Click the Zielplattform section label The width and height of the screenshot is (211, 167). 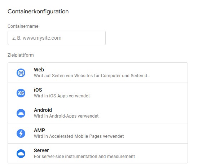click(x=21, y=55)
